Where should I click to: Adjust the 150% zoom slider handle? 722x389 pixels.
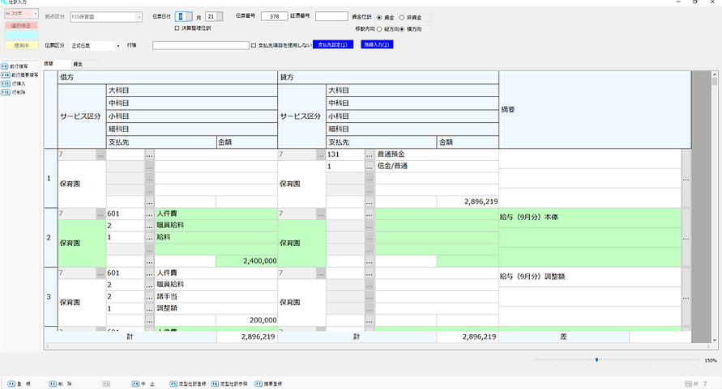[596, 360]
